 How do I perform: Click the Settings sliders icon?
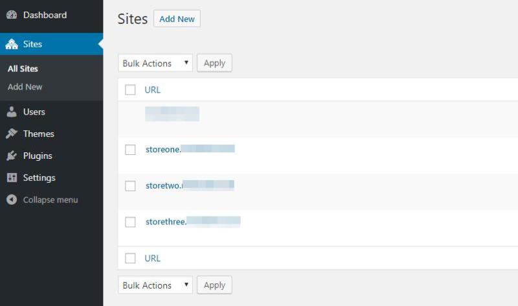click(11, 178)
